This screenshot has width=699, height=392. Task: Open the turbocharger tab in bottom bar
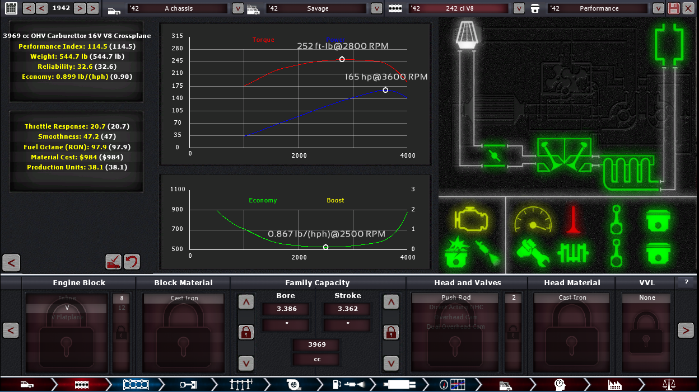292,385
